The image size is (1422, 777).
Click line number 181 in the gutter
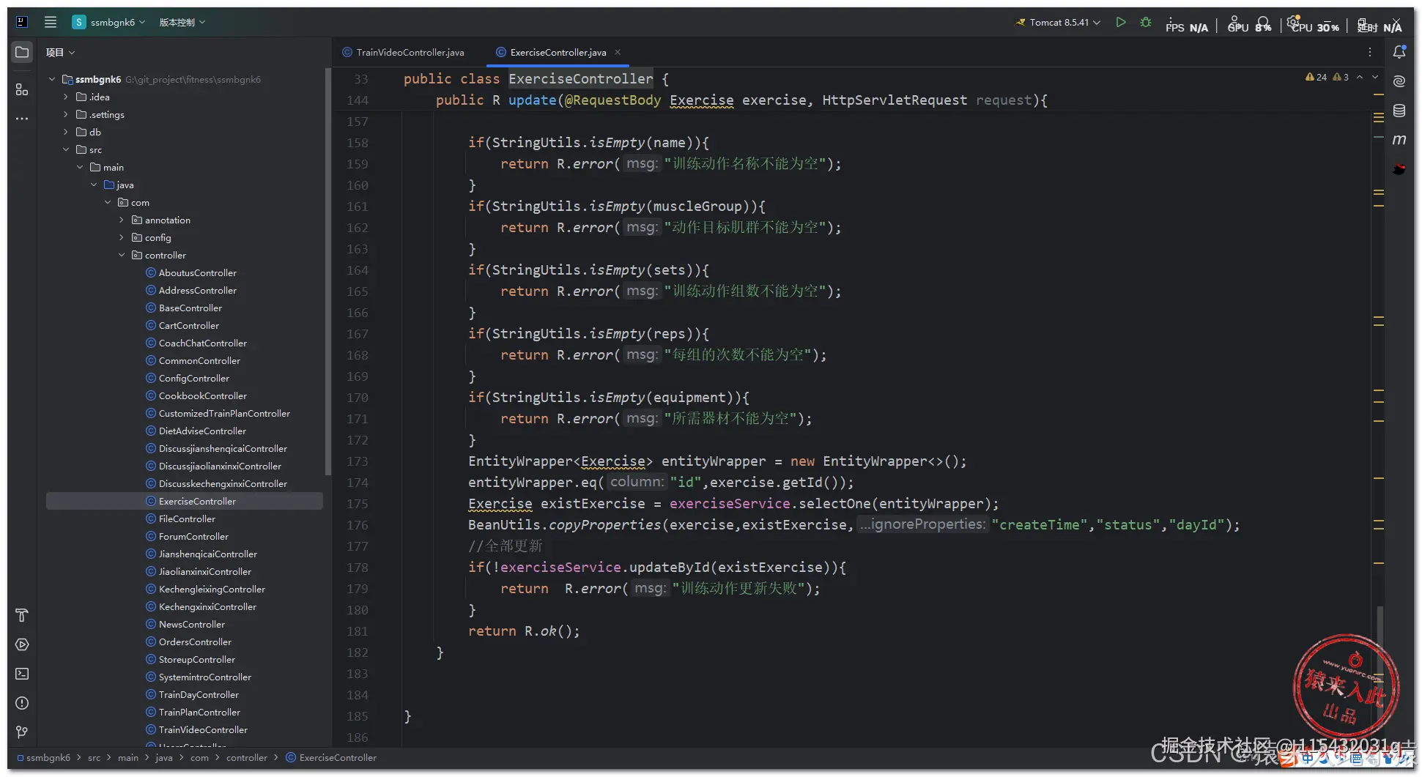358,631
